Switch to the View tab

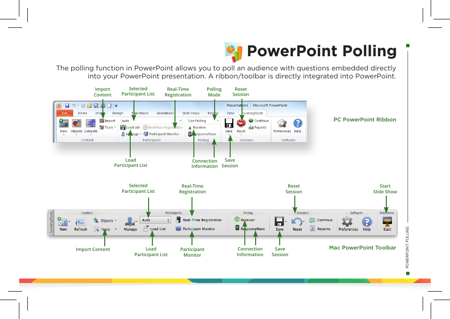tap(231, 113)
